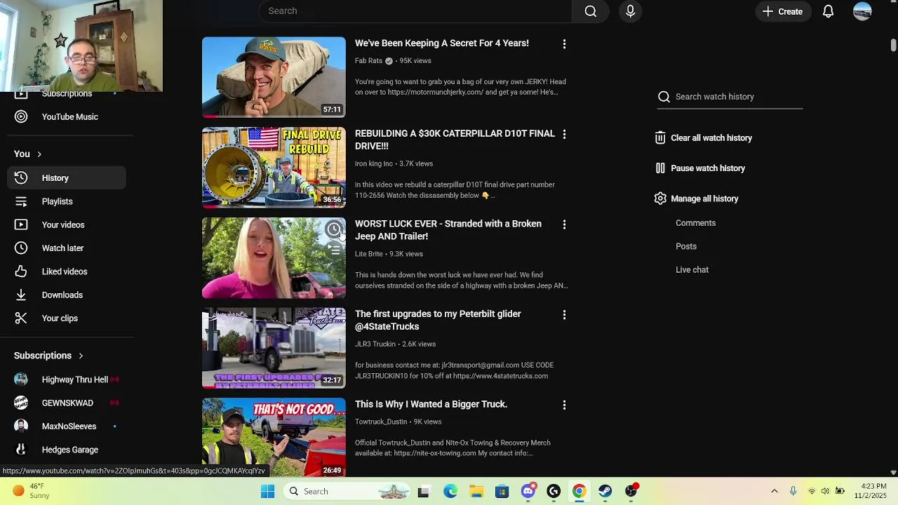Open the broken Jeep video thumbnail
This screenshot has width=898, height=505.
click(274, 258)
